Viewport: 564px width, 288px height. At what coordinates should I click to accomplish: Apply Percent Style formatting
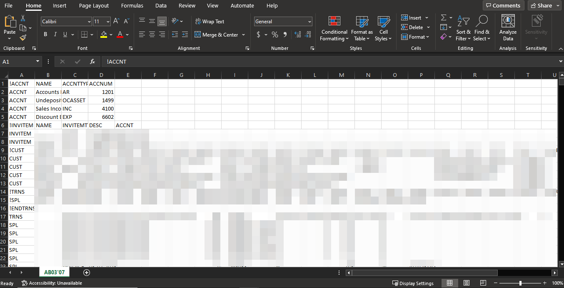[x=275, y=34]
